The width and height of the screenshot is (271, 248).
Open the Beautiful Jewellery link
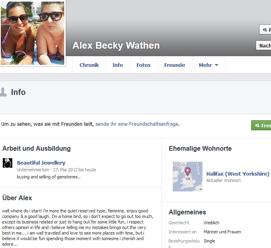[41, 163]
